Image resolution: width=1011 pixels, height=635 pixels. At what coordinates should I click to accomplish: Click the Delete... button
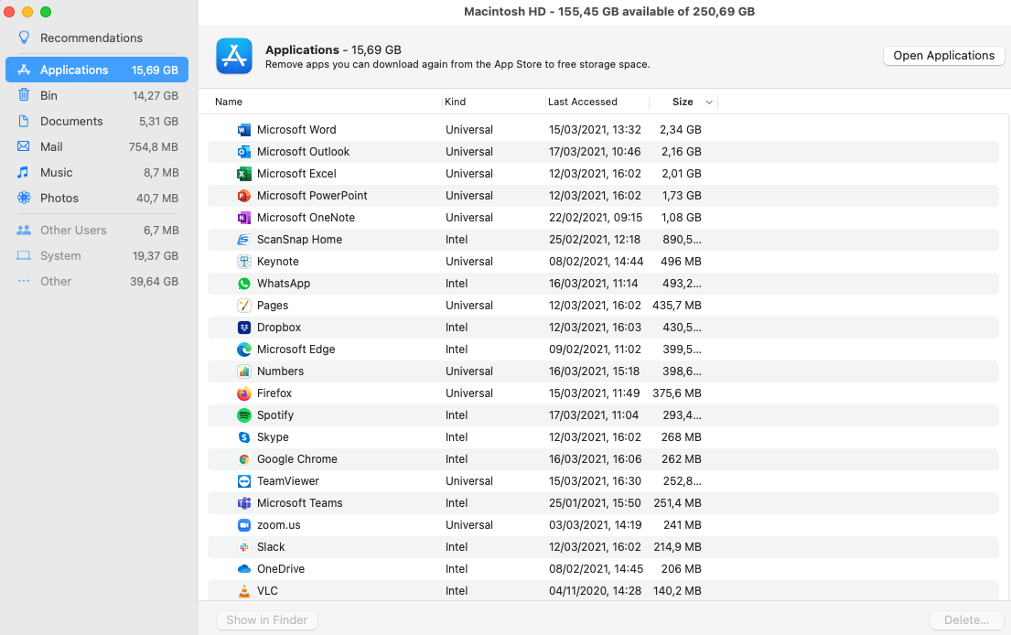(x=966, y=619)
